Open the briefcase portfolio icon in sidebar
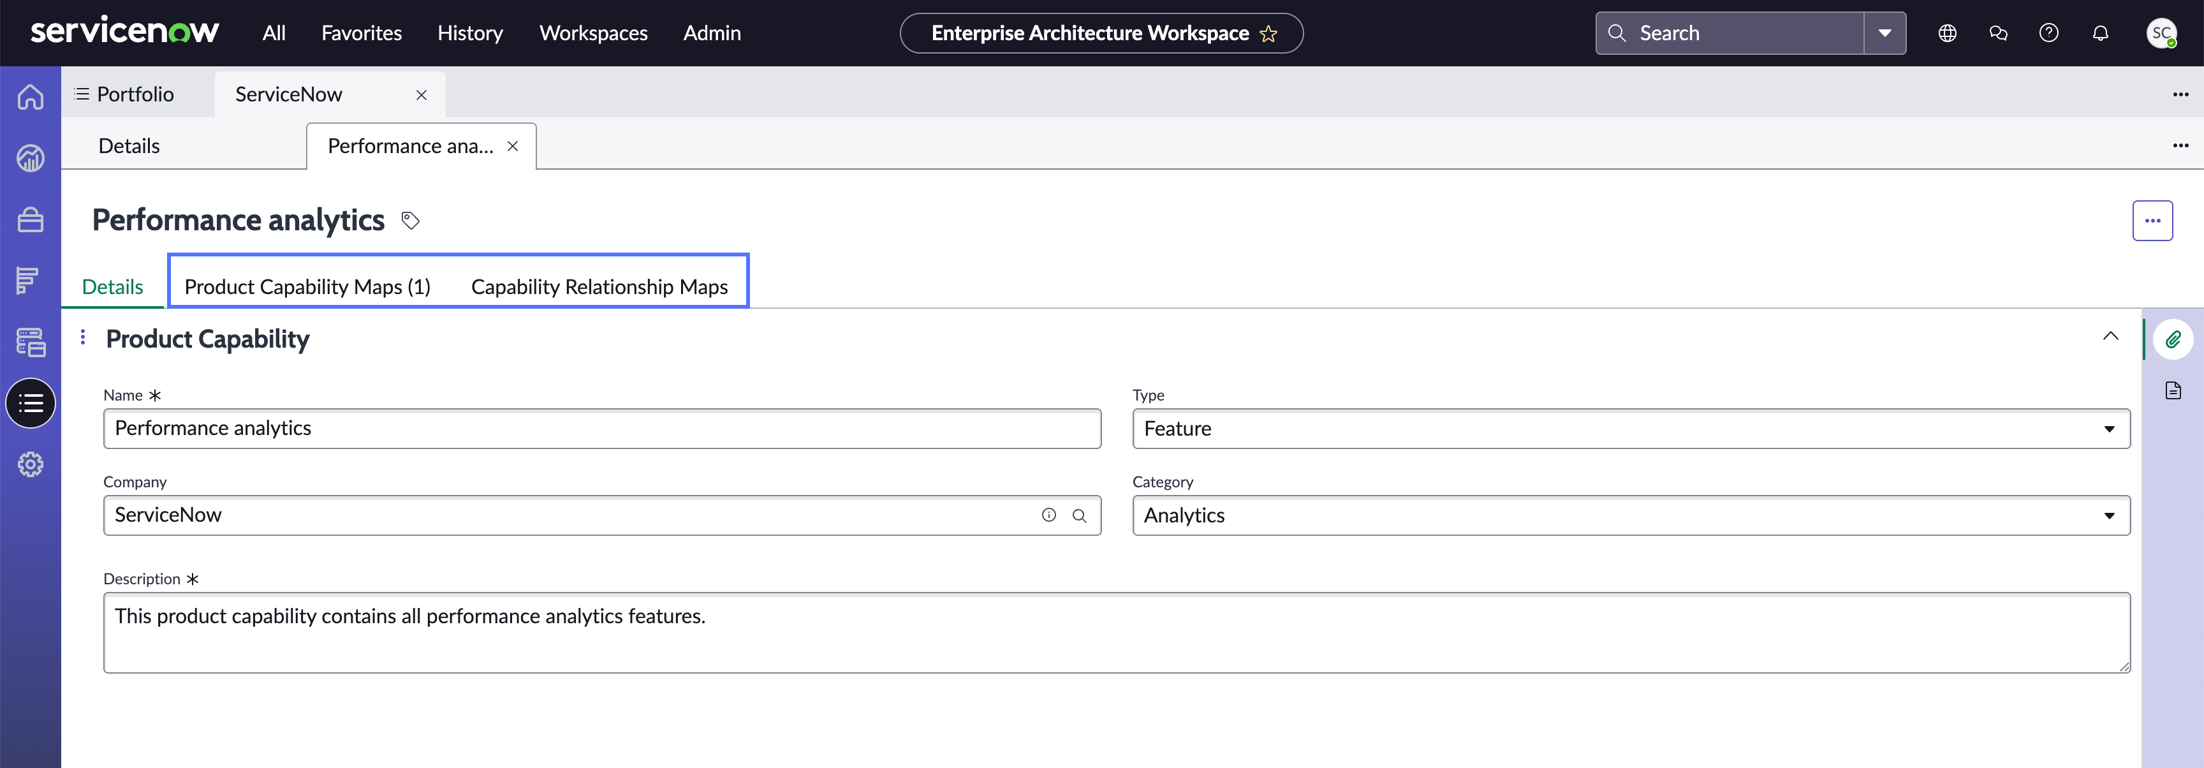Viewport: 2204px width, 768px height. tap(31, 220)
